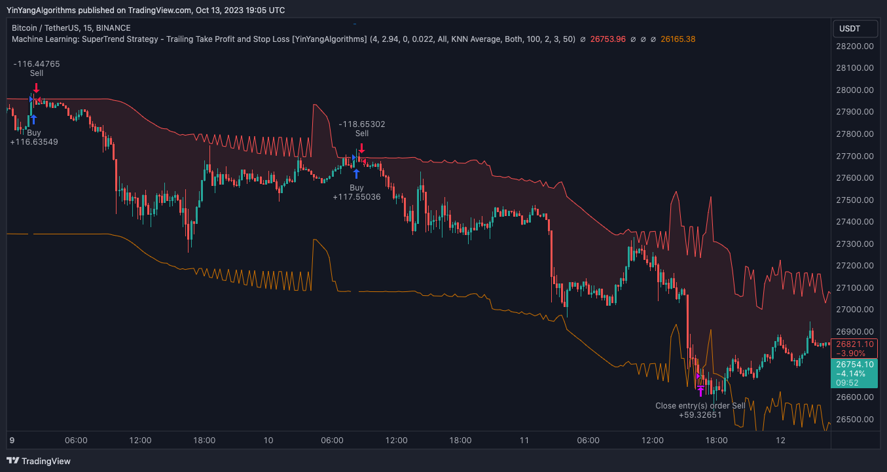
Task: Click the 28100.00 price axis label
Action: pyautogui.click(x=855, y=68)
